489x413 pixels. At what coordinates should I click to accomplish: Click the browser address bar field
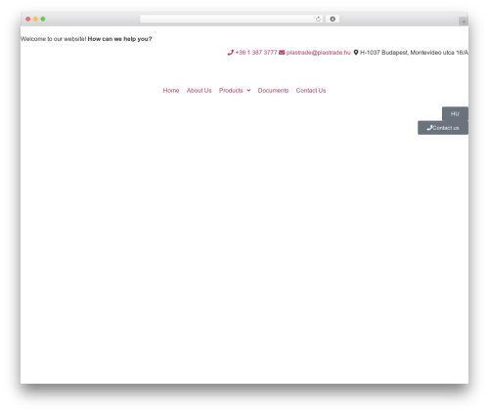[x=232, y=20]
